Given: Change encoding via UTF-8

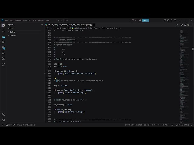Looking at the screenshot, I should [154, 125].
